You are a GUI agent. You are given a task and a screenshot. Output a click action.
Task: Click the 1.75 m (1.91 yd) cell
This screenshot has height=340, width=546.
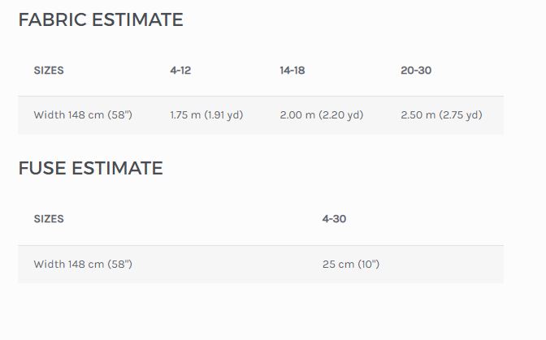coord(206,115)
